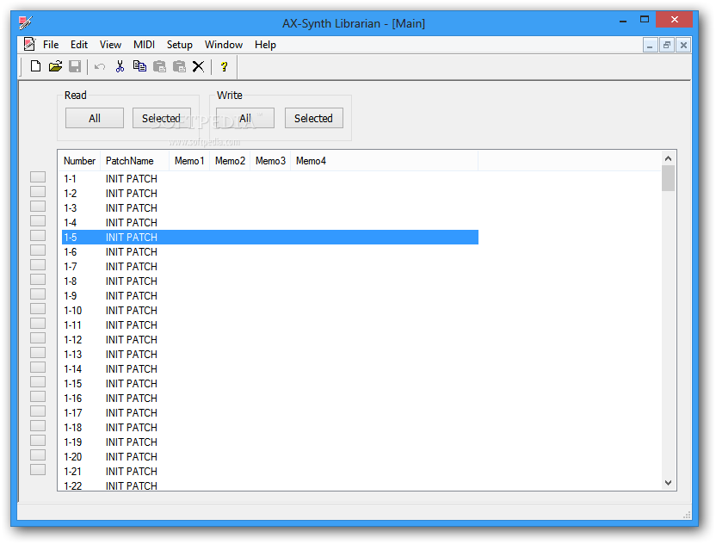
Task: Open the Help menu
Action: (x=265, y=45)
